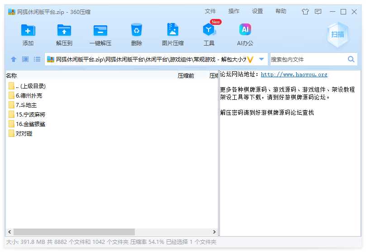
Task: Maximize the 360压缩 window
Action: (x=343, y=11)
